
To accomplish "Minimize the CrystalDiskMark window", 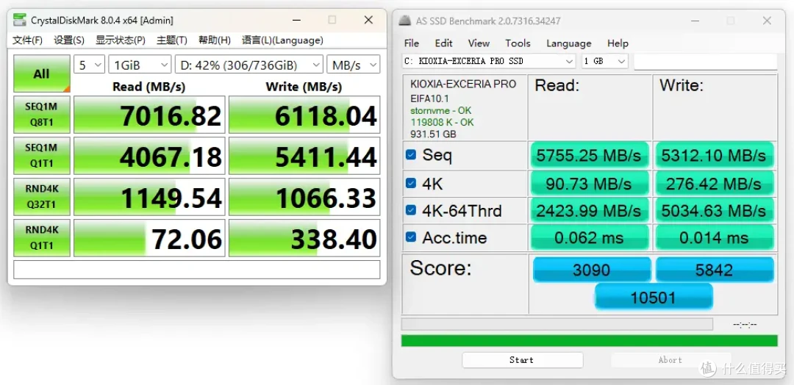I will coord(296,21).
